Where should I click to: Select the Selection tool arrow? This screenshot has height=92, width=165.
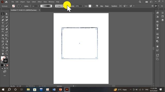point(3,14)
